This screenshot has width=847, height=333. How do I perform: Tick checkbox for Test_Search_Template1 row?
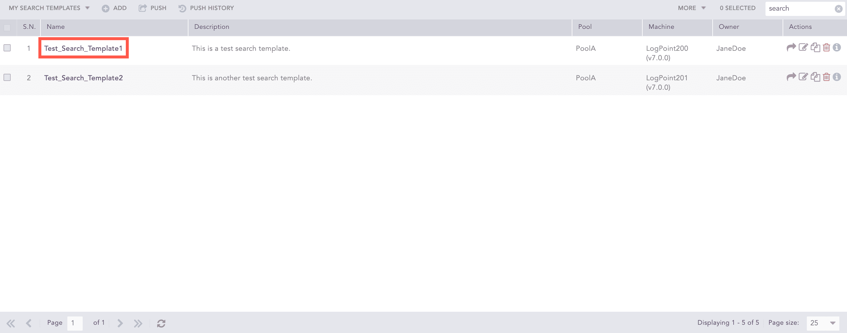pyautogui.click(x=7, y=48)
